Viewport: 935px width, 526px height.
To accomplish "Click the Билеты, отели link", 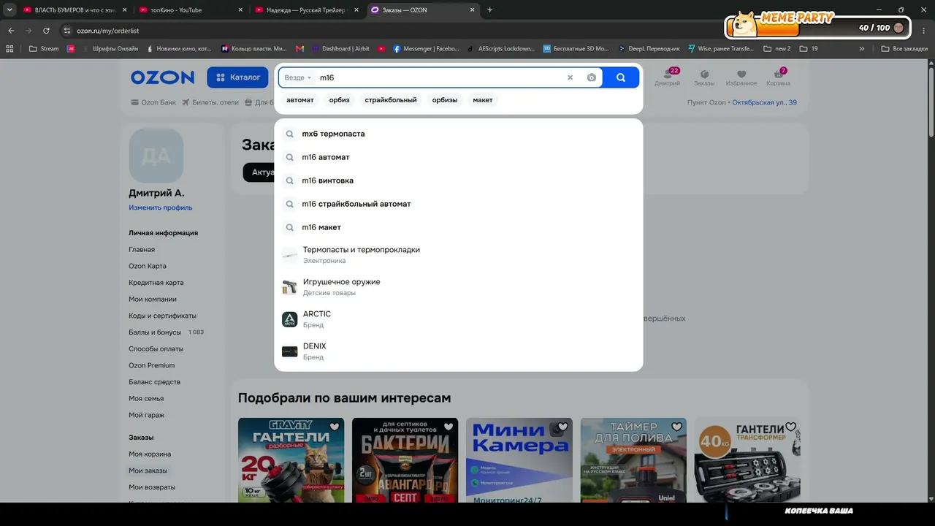I will click(210, 102).
